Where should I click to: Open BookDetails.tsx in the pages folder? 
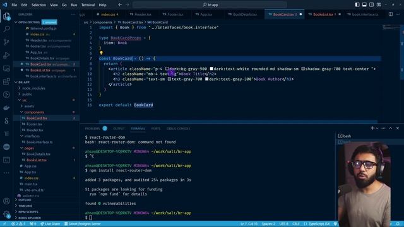[39, 154]
